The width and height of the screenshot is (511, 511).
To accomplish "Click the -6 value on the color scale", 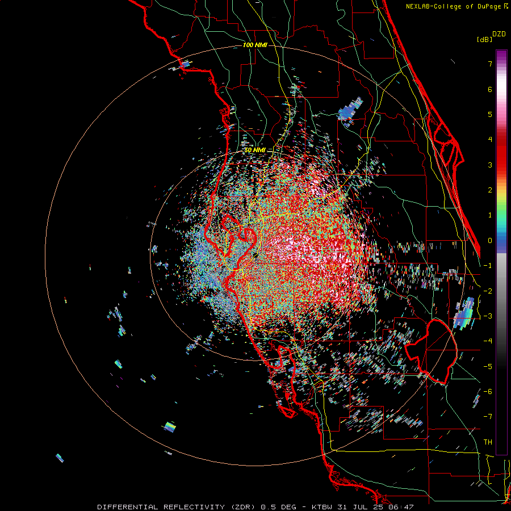I will coord(488,391).
